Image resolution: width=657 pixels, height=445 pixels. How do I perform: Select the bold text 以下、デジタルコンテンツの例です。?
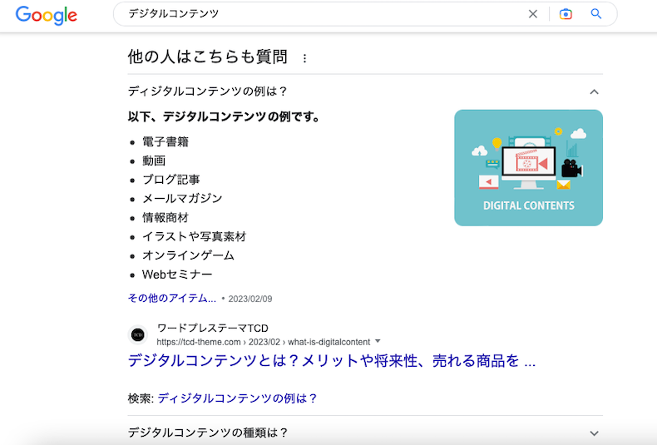tap(224, 116)
